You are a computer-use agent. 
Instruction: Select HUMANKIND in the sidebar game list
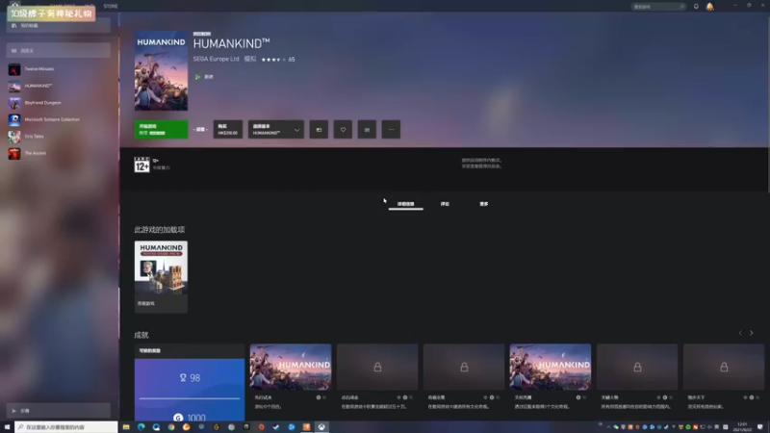[59, 86]
